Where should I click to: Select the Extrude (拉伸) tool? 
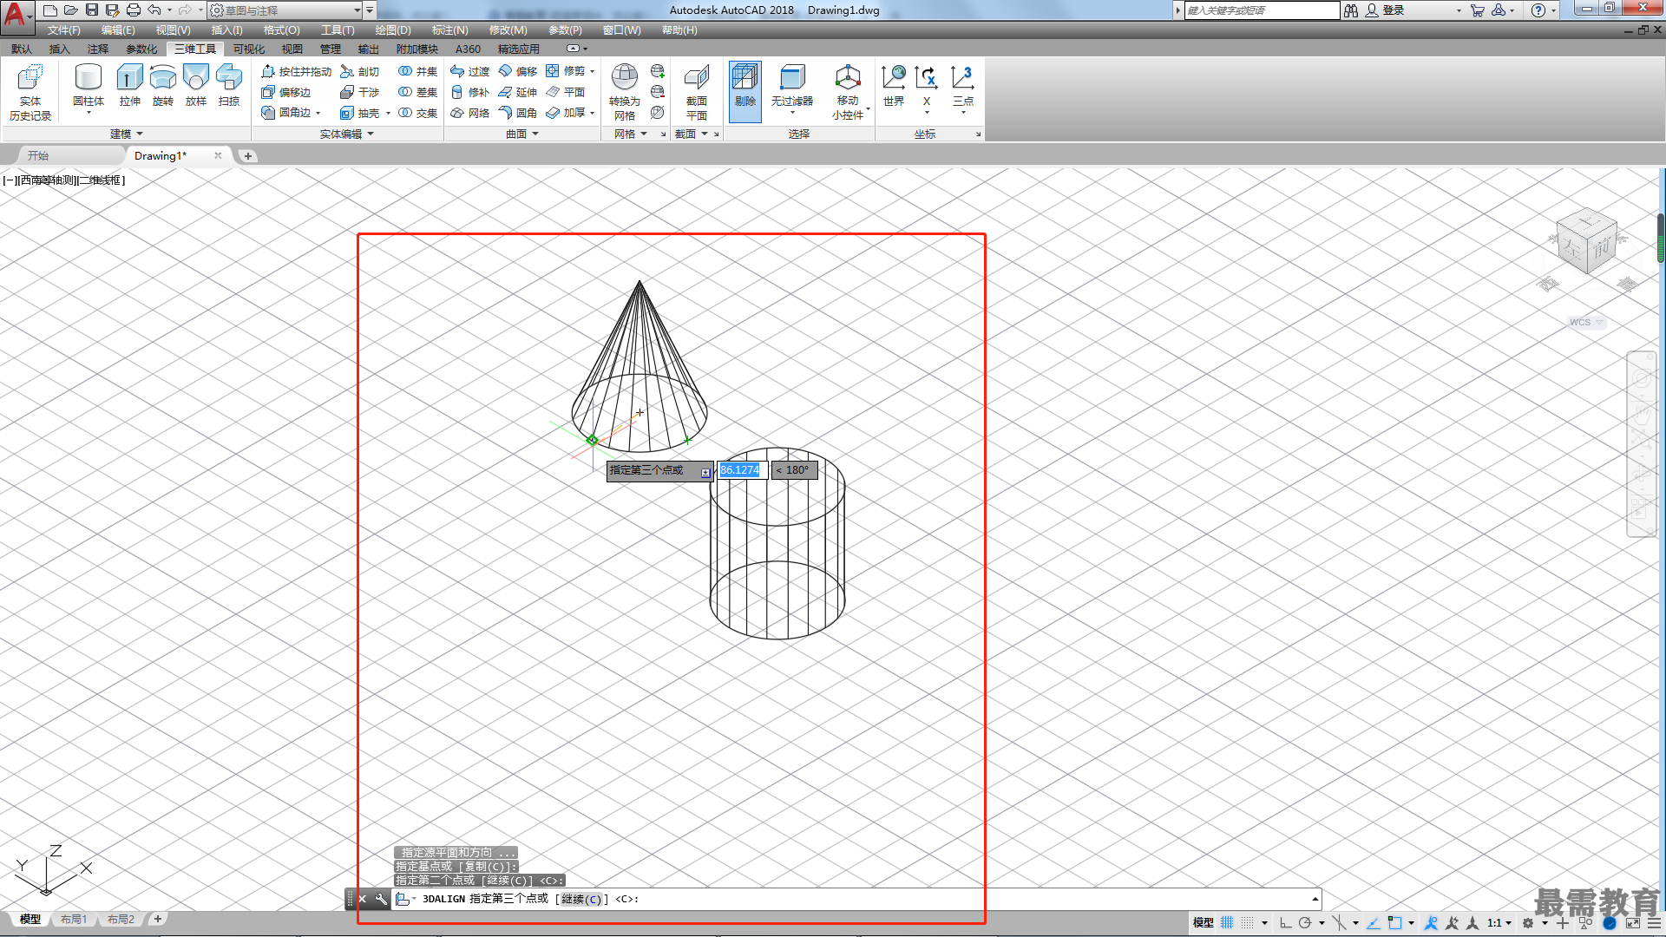pyautogui.click(x=129, y=84)
